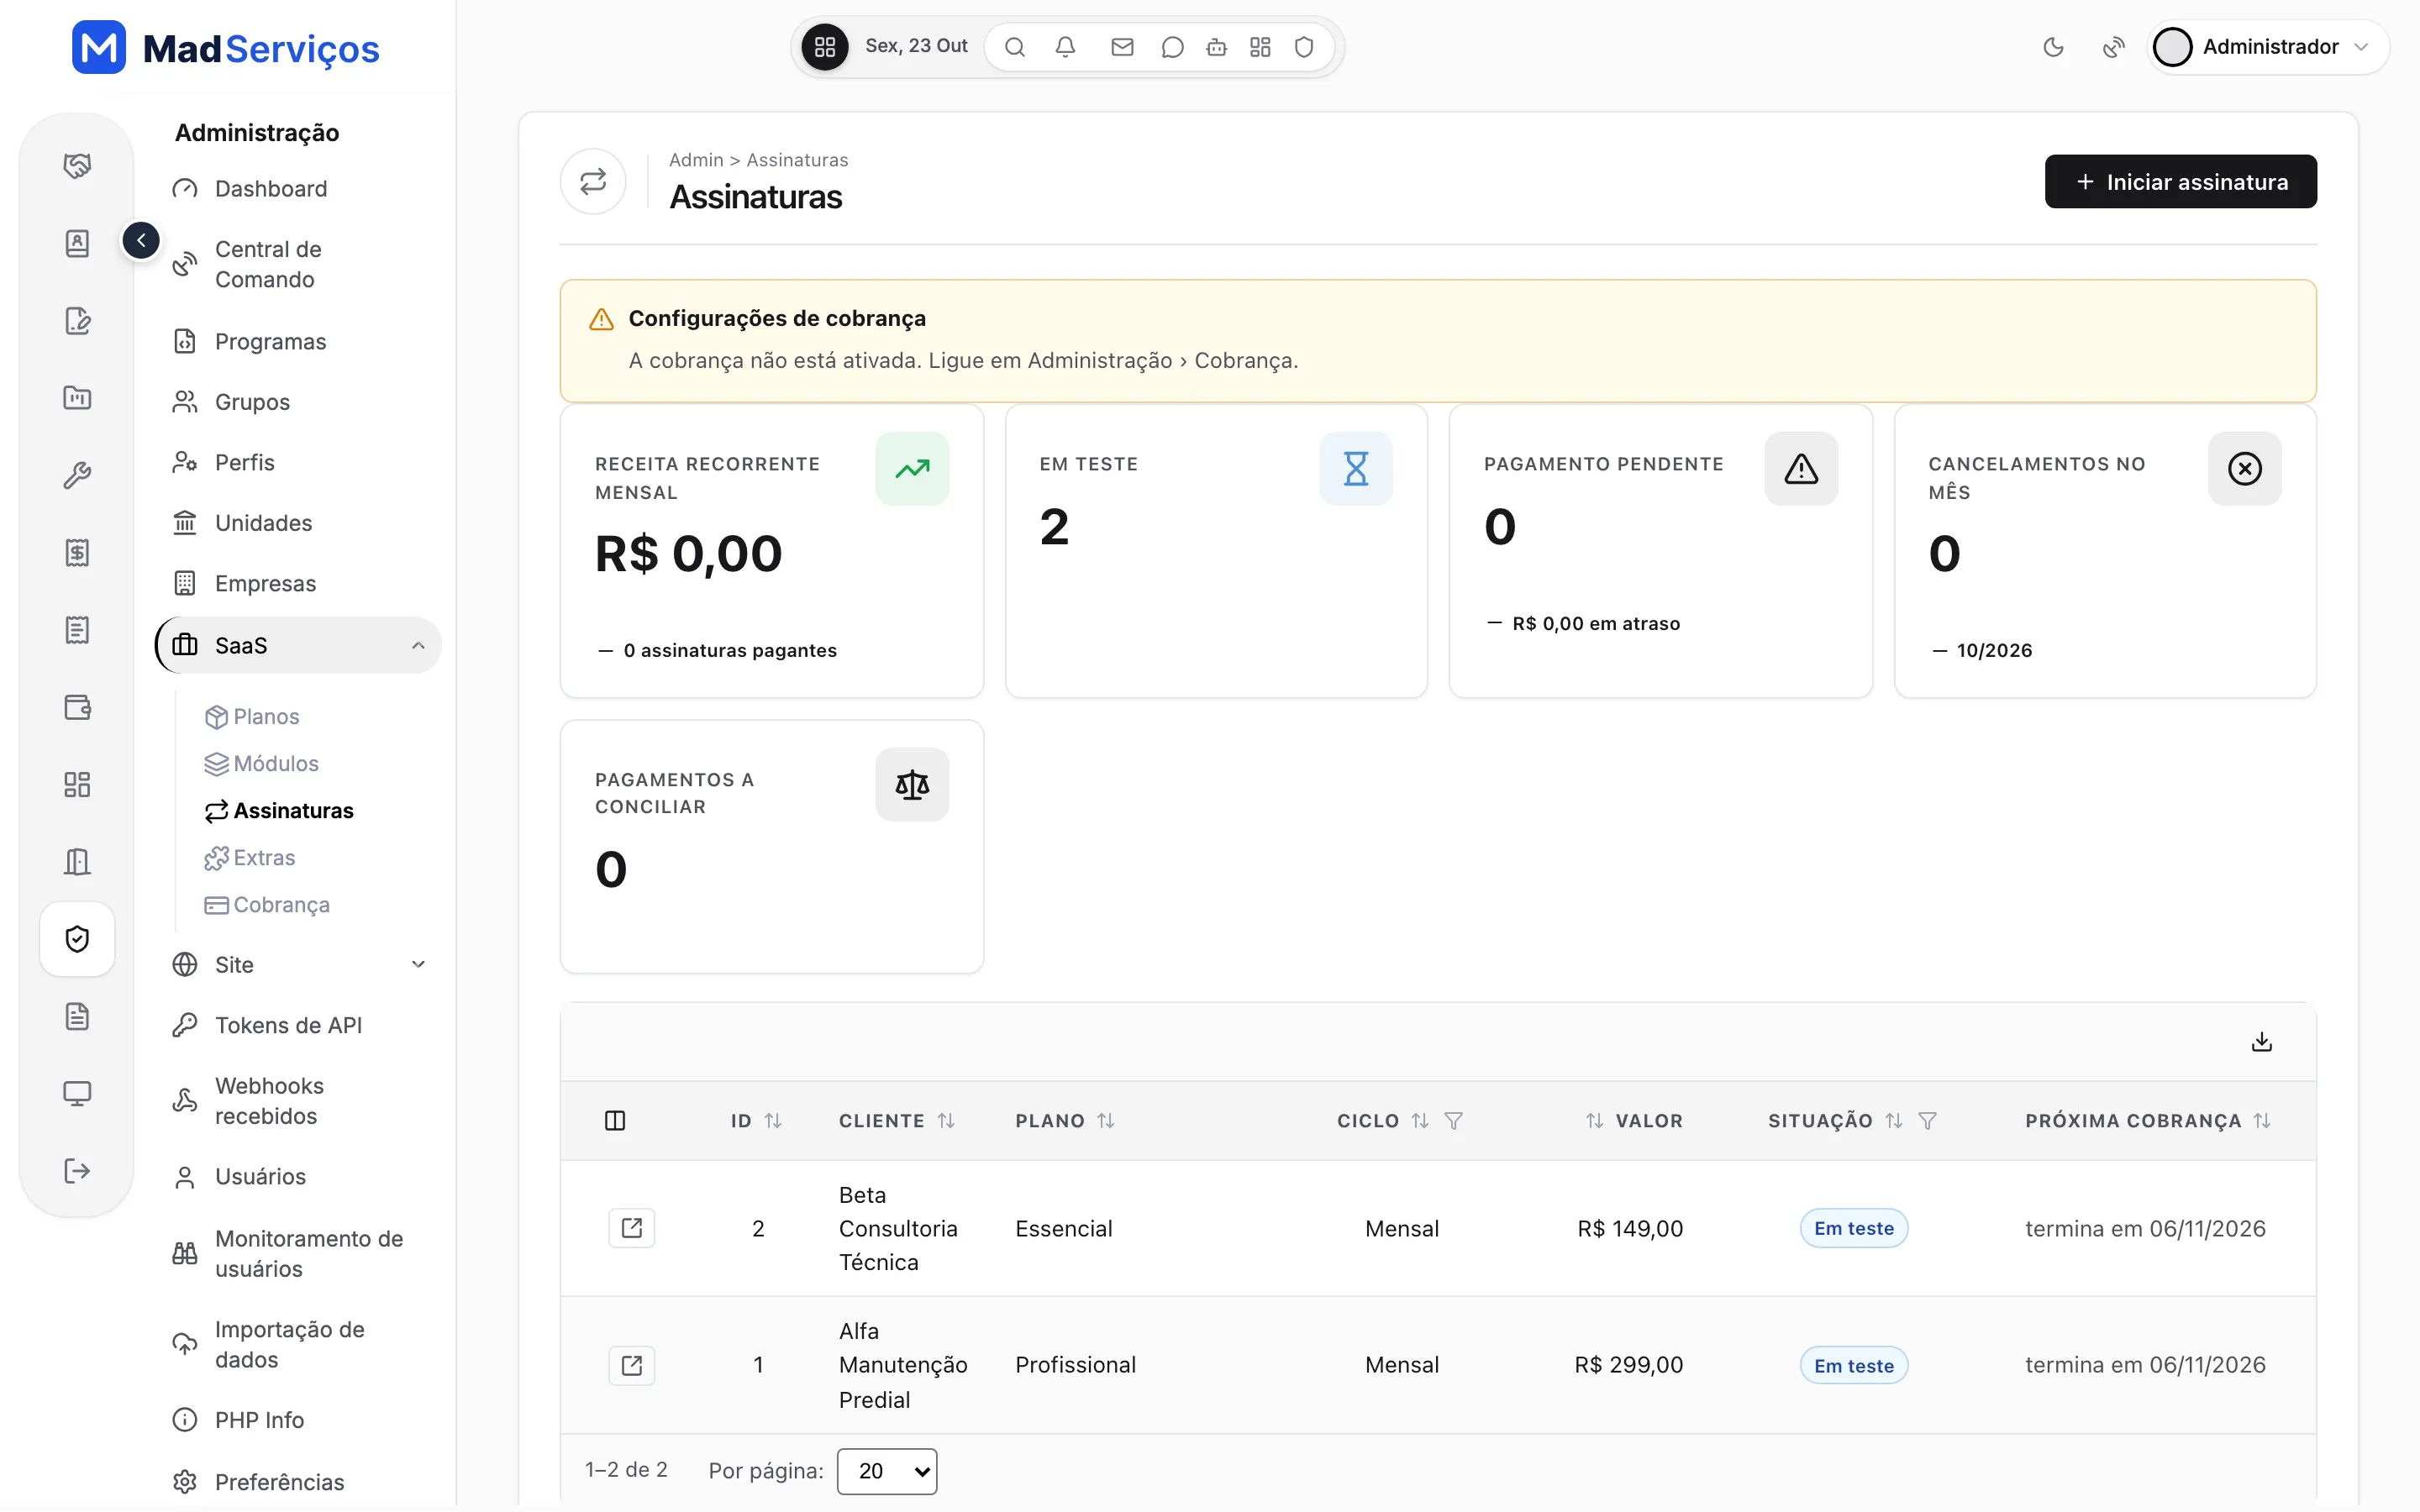Sort table by ID column
This screenshot has width=2420, height=1512.
pos(773,1121)
